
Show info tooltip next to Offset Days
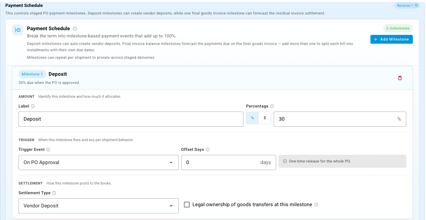coord(208,150)
